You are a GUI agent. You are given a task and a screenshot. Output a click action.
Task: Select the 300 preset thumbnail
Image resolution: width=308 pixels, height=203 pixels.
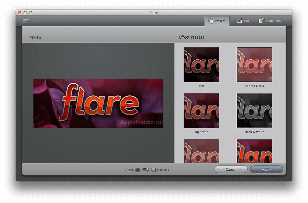201,64
